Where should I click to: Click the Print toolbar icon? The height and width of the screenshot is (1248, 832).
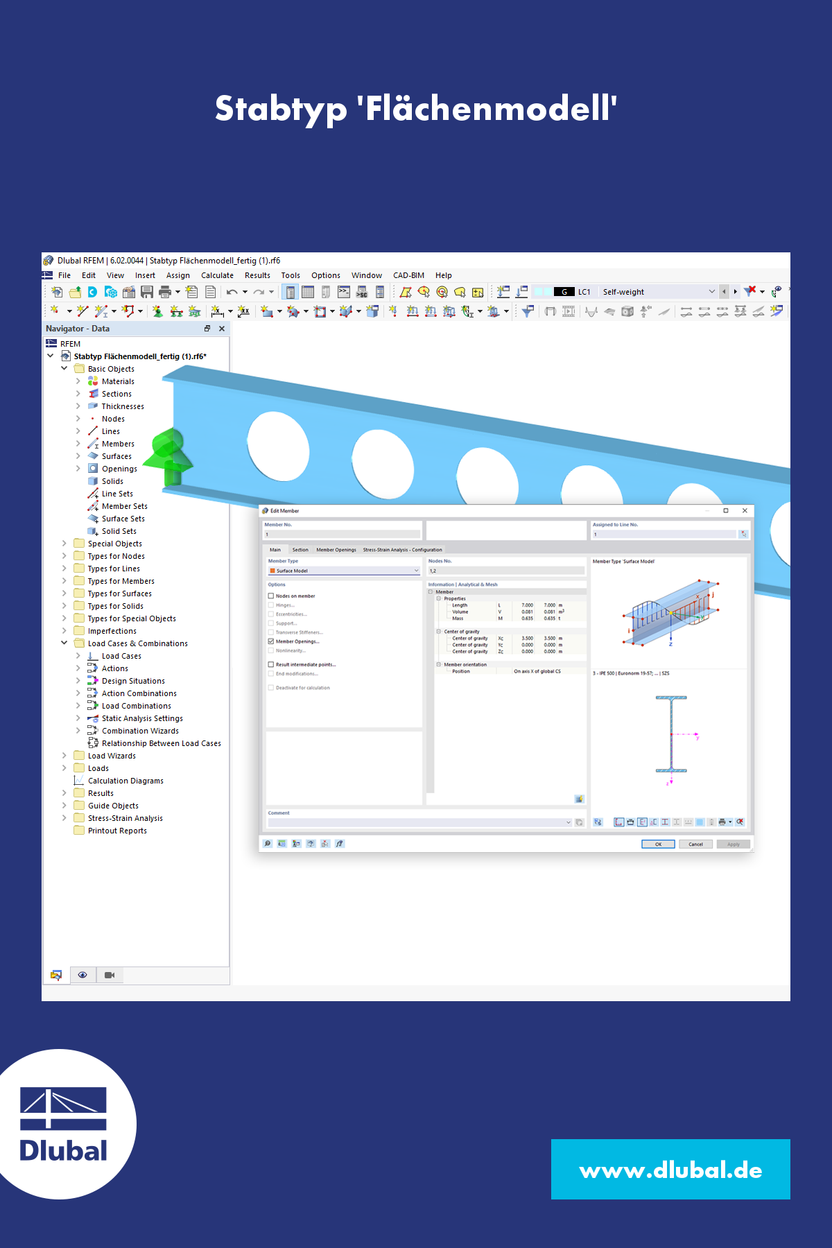(165, 292)
